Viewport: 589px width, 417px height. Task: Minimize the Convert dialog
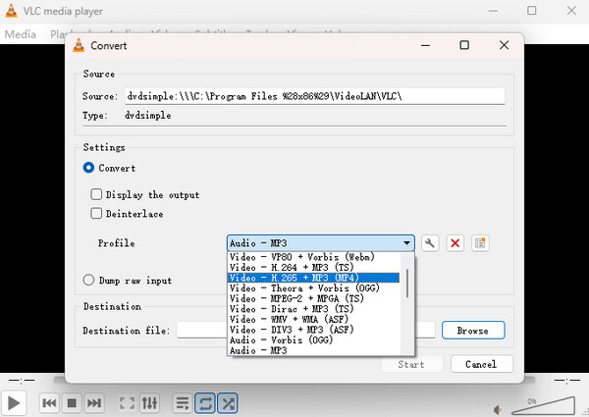point(426,45)
